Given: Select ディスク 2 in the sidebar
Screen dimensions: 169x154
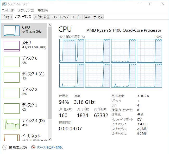Looking at the screenshot, I should pos(24,93).
